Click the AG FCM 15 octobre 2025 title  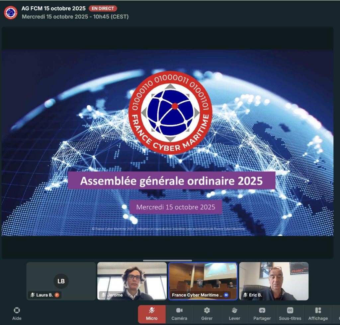point(53,8)
